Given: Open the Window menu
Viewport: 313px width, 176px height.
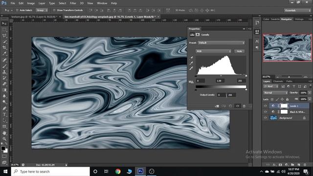Looking at the screenshot, I should pos(102,3).
